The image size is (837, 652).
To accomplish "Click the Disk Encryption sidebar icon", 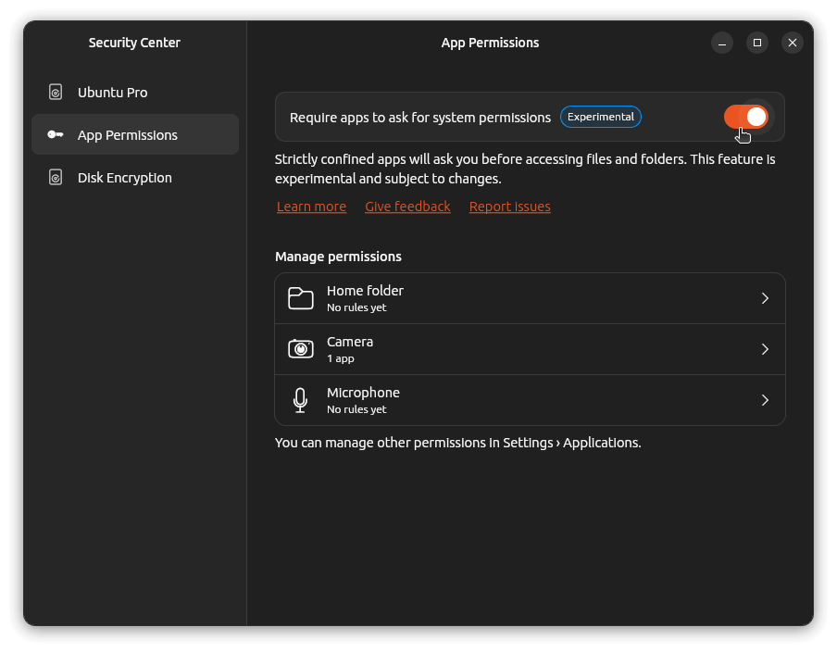I will coord(56,178).
